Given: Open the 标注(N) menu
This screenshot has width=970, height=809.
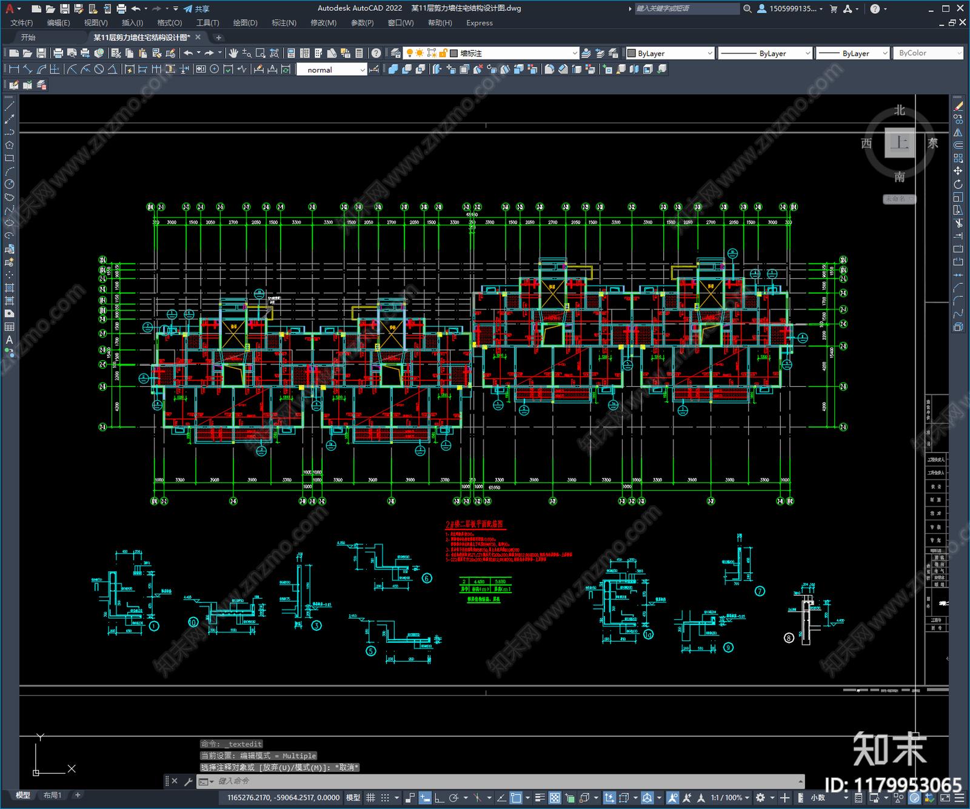Looking at the screenshot, I should (284, 22).
